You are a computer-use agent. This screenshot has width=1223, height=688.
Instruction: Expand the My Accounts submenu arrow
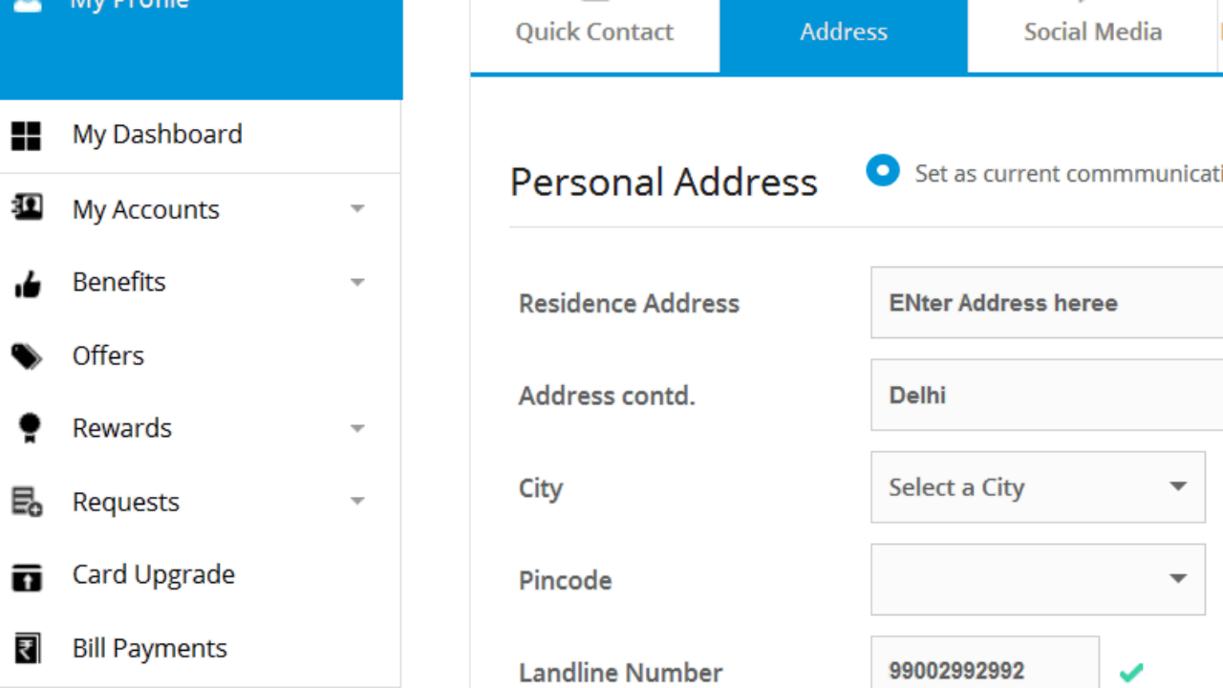click(x=357, y=209)
